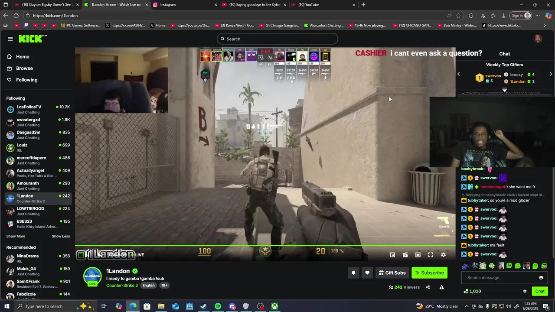Click the Subscribe button
The height and width of the screenshot is (312, 555).
(x=429, y=273)
